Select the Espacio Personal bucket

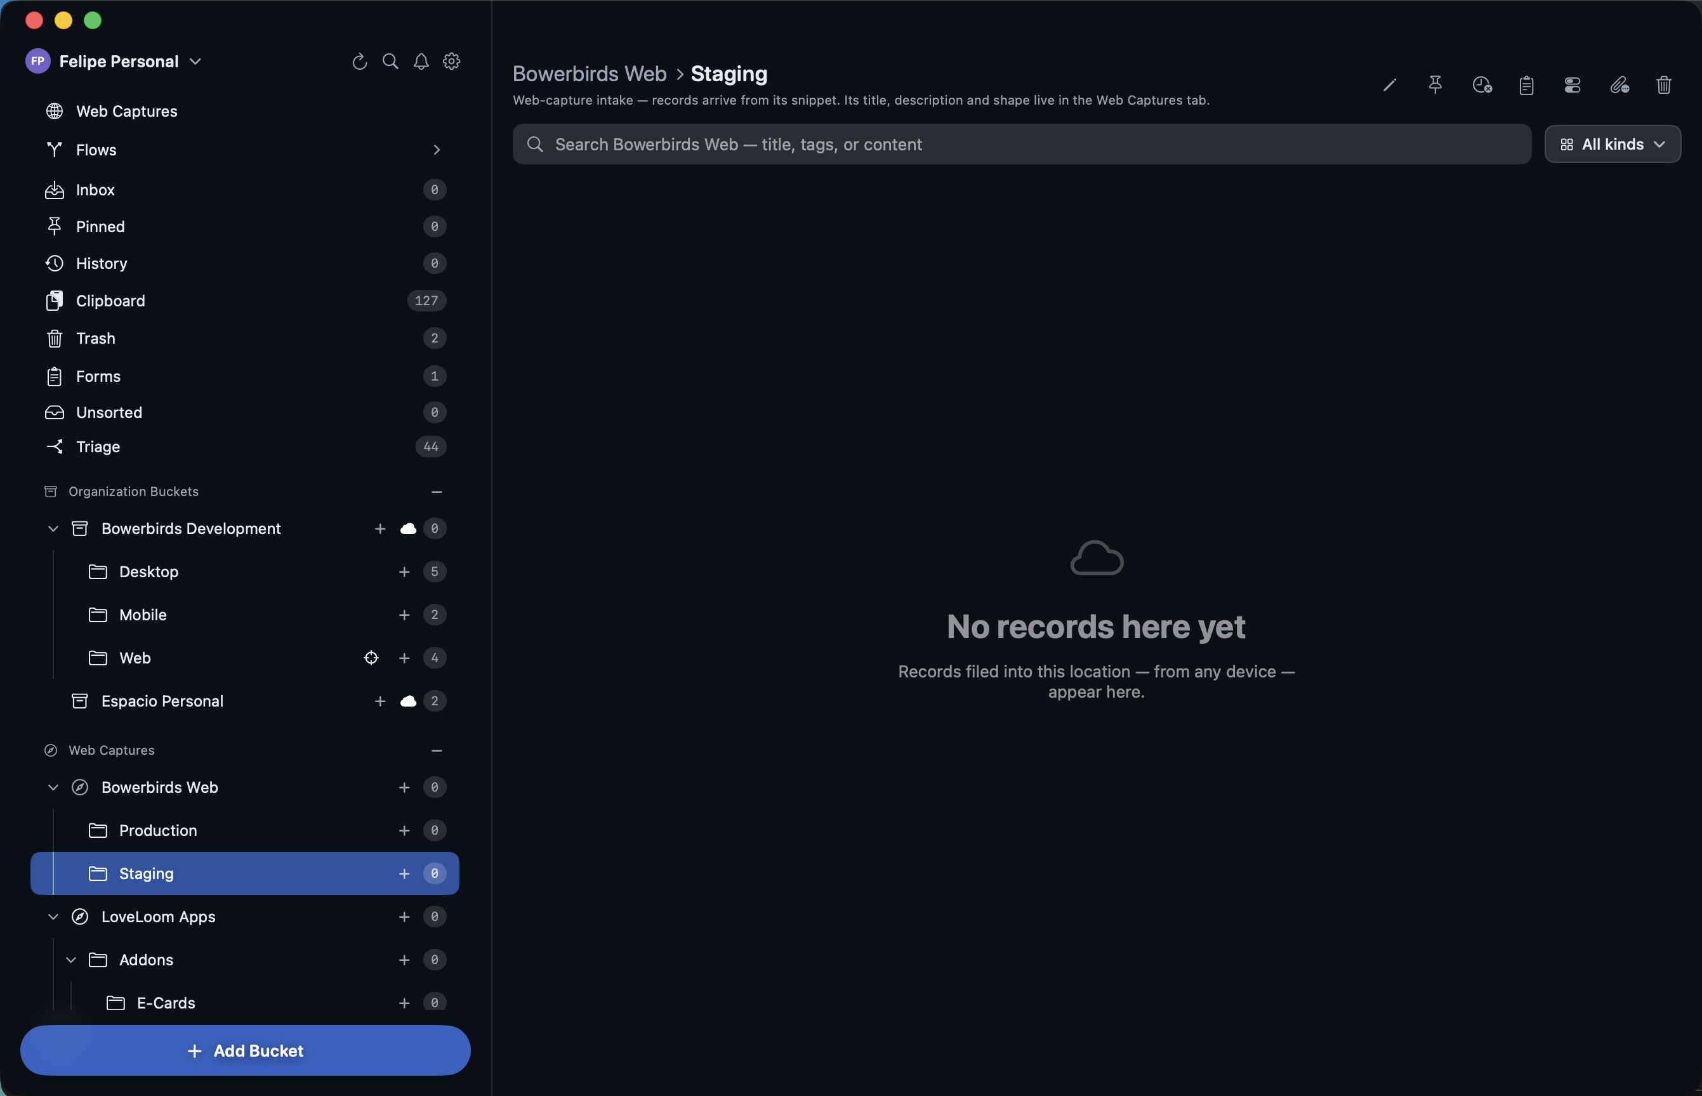tap(244, 701)
